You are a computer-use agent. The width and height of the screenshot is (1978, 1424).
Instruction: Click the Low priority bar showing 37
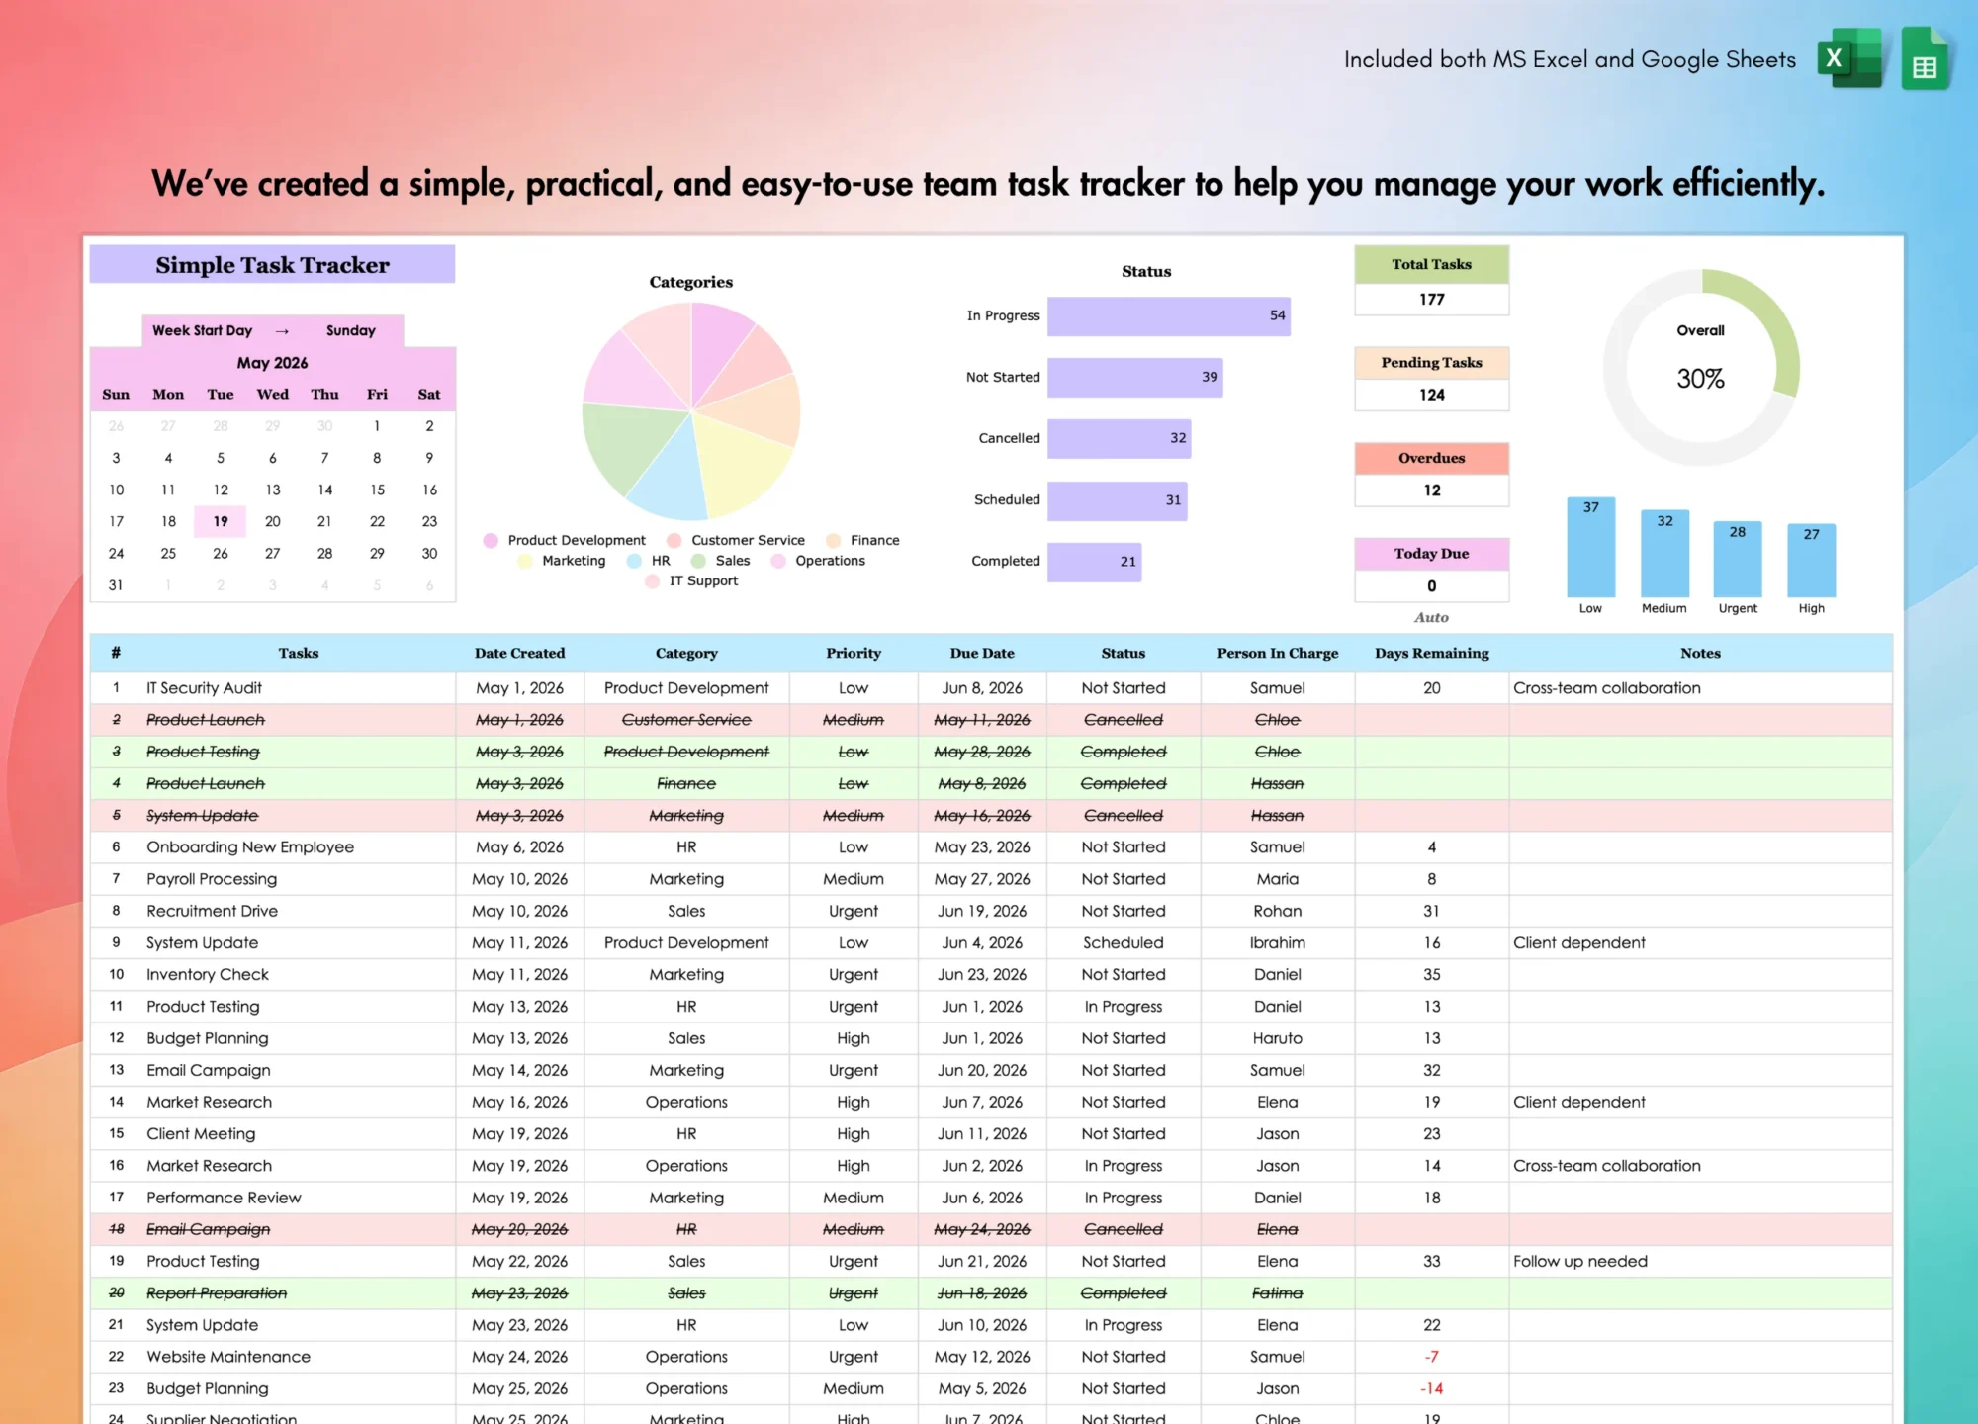(1590, 547)
